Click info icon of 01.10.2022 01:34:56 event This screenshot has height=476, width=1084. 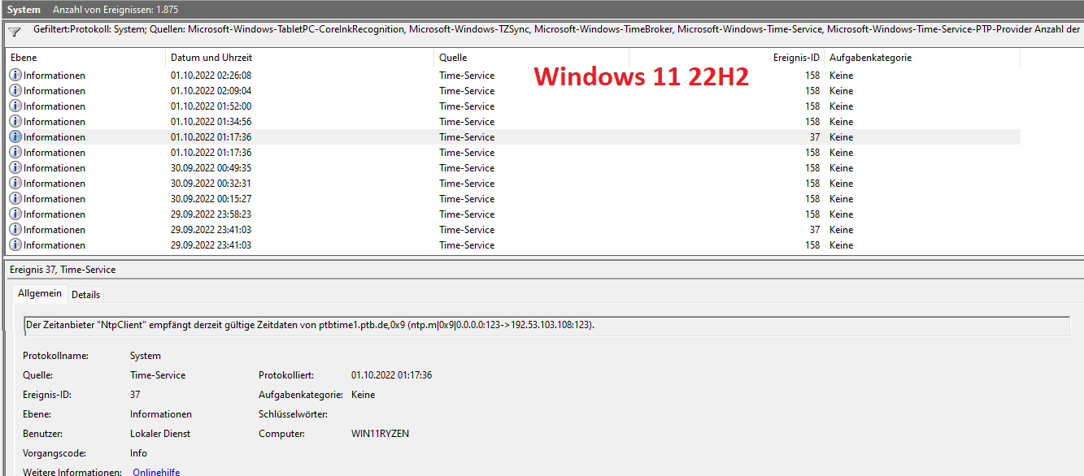(x=15, y=121)
